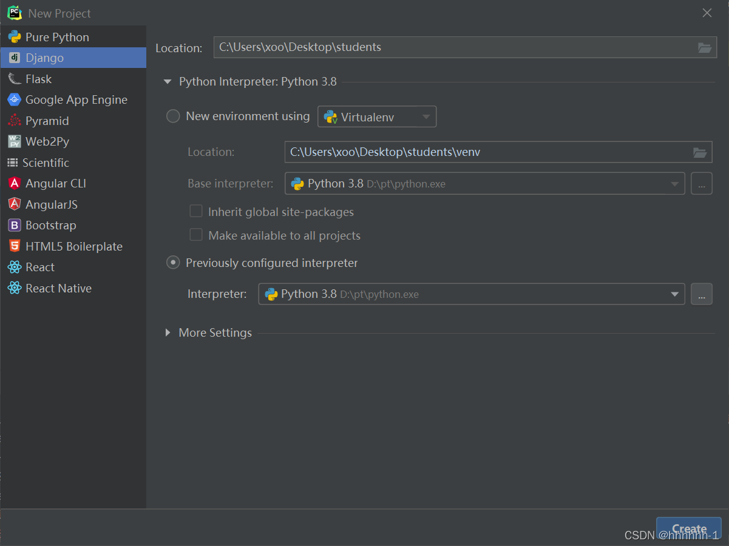Click the Django dj icon
The image size is (729, 546).
click(x=15, y=58)
